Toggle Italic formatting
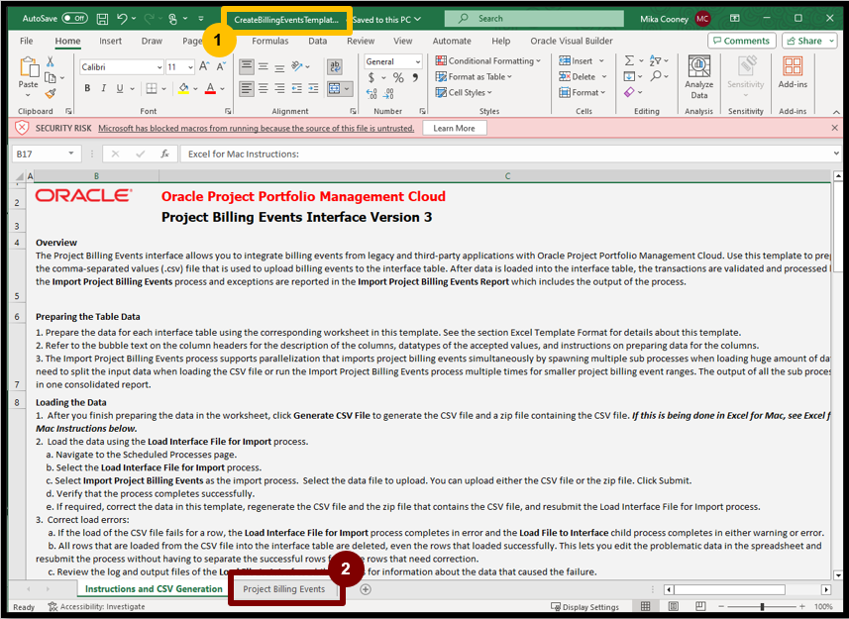This screenshot has height=619, width=849. pos(103,88)
